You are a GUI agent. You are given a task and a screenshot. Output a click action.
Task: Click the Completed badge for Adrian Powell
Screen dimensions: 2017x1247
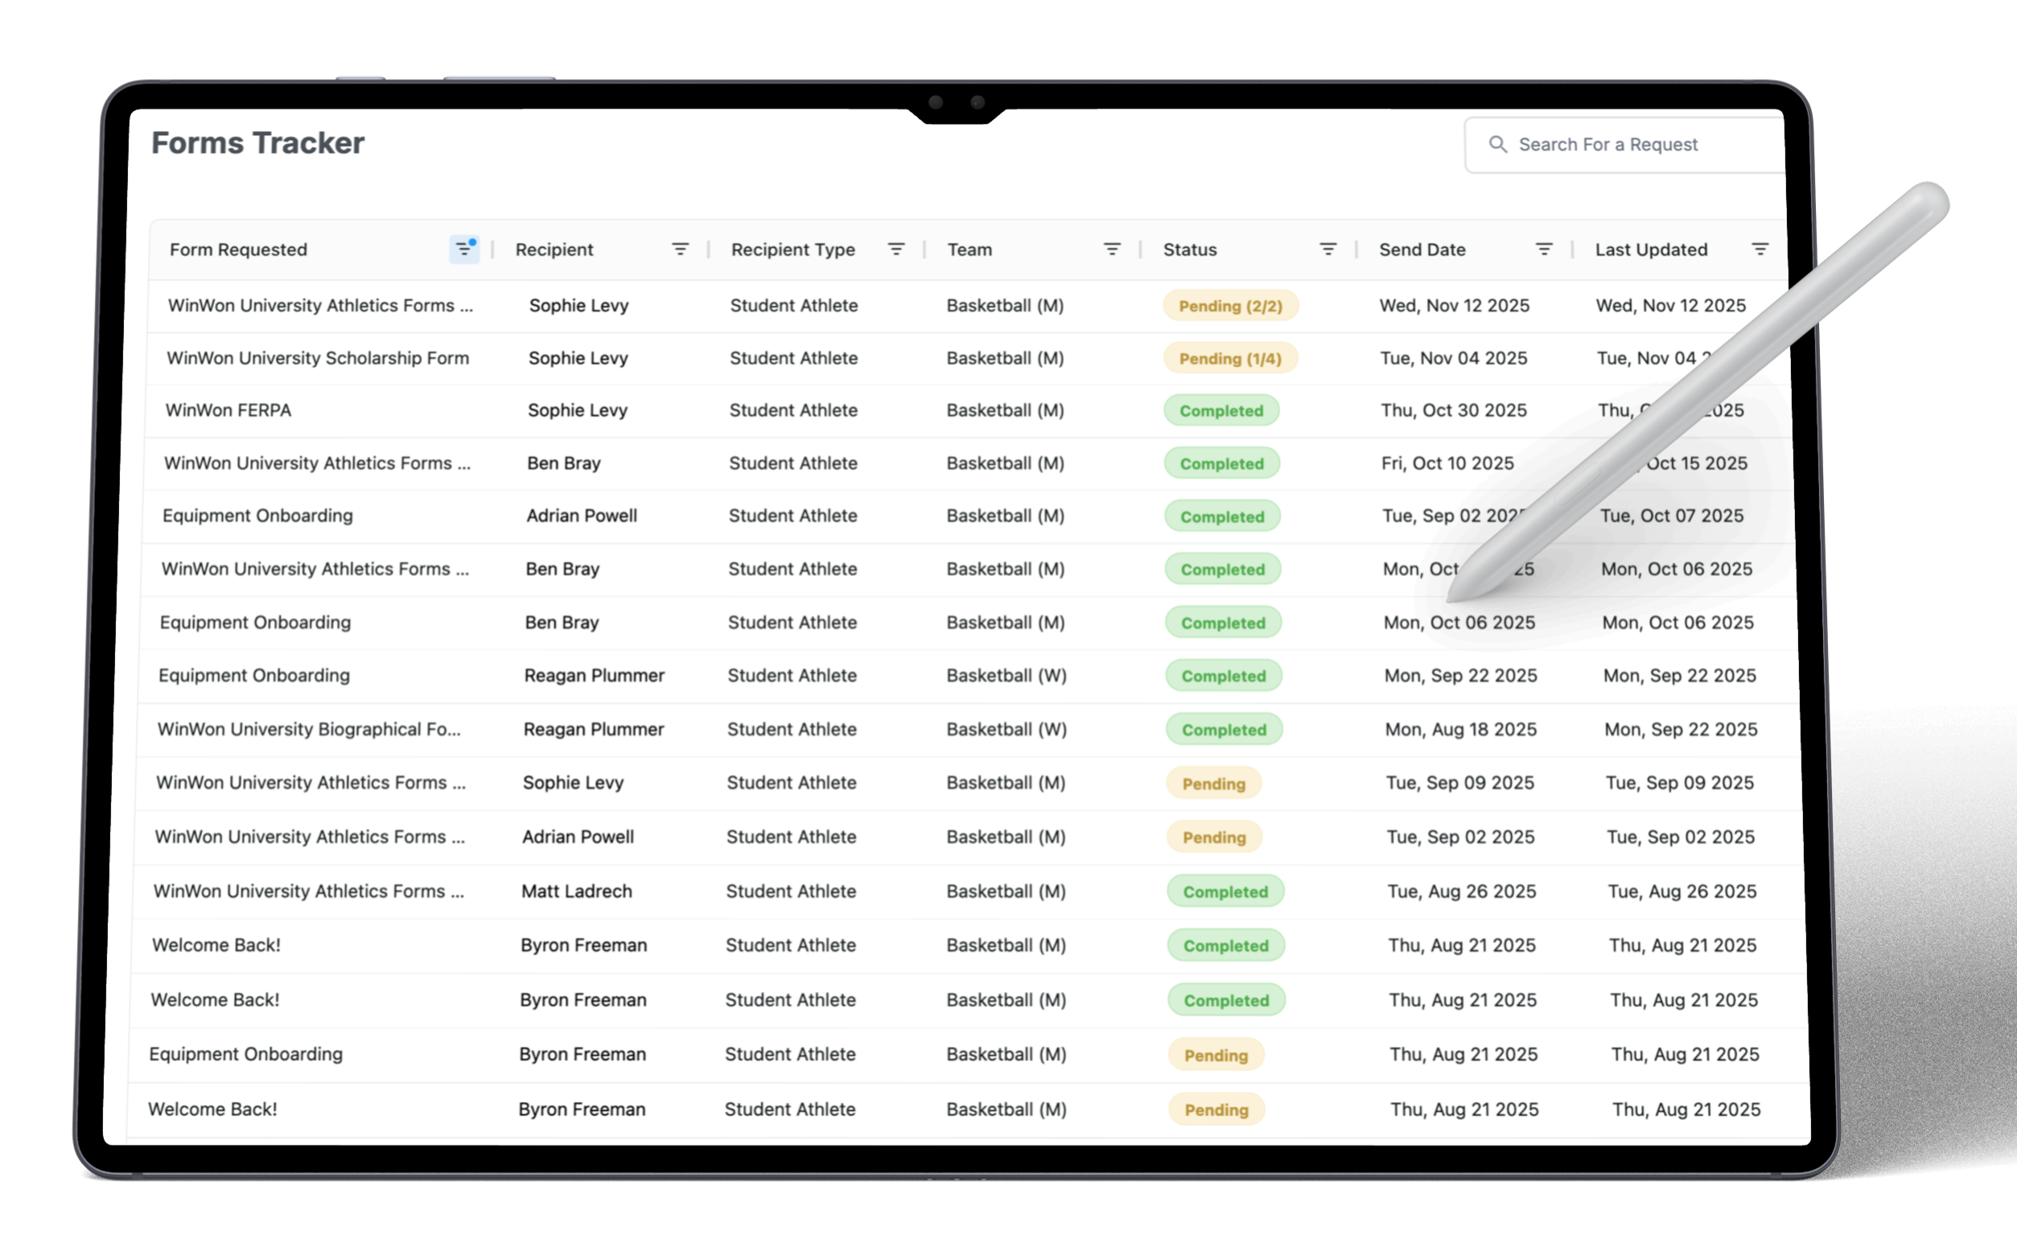1222,517
